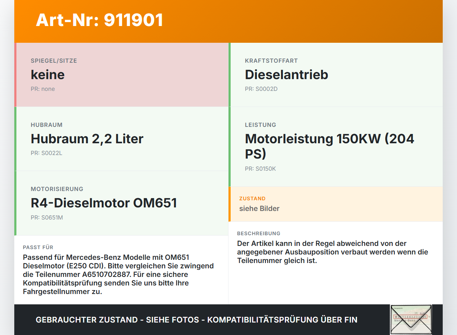This screenshot has width=457, height=335.
Task: Click the LEISTUNG label
Action: pyautogui.click(x=261, y=125)
